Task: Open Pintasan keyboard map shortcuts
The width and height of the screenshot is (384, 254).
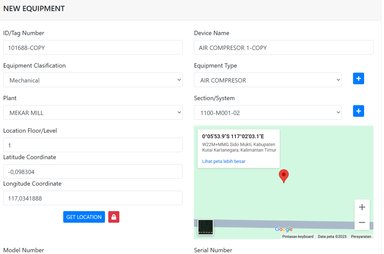Action: (298, 237)
